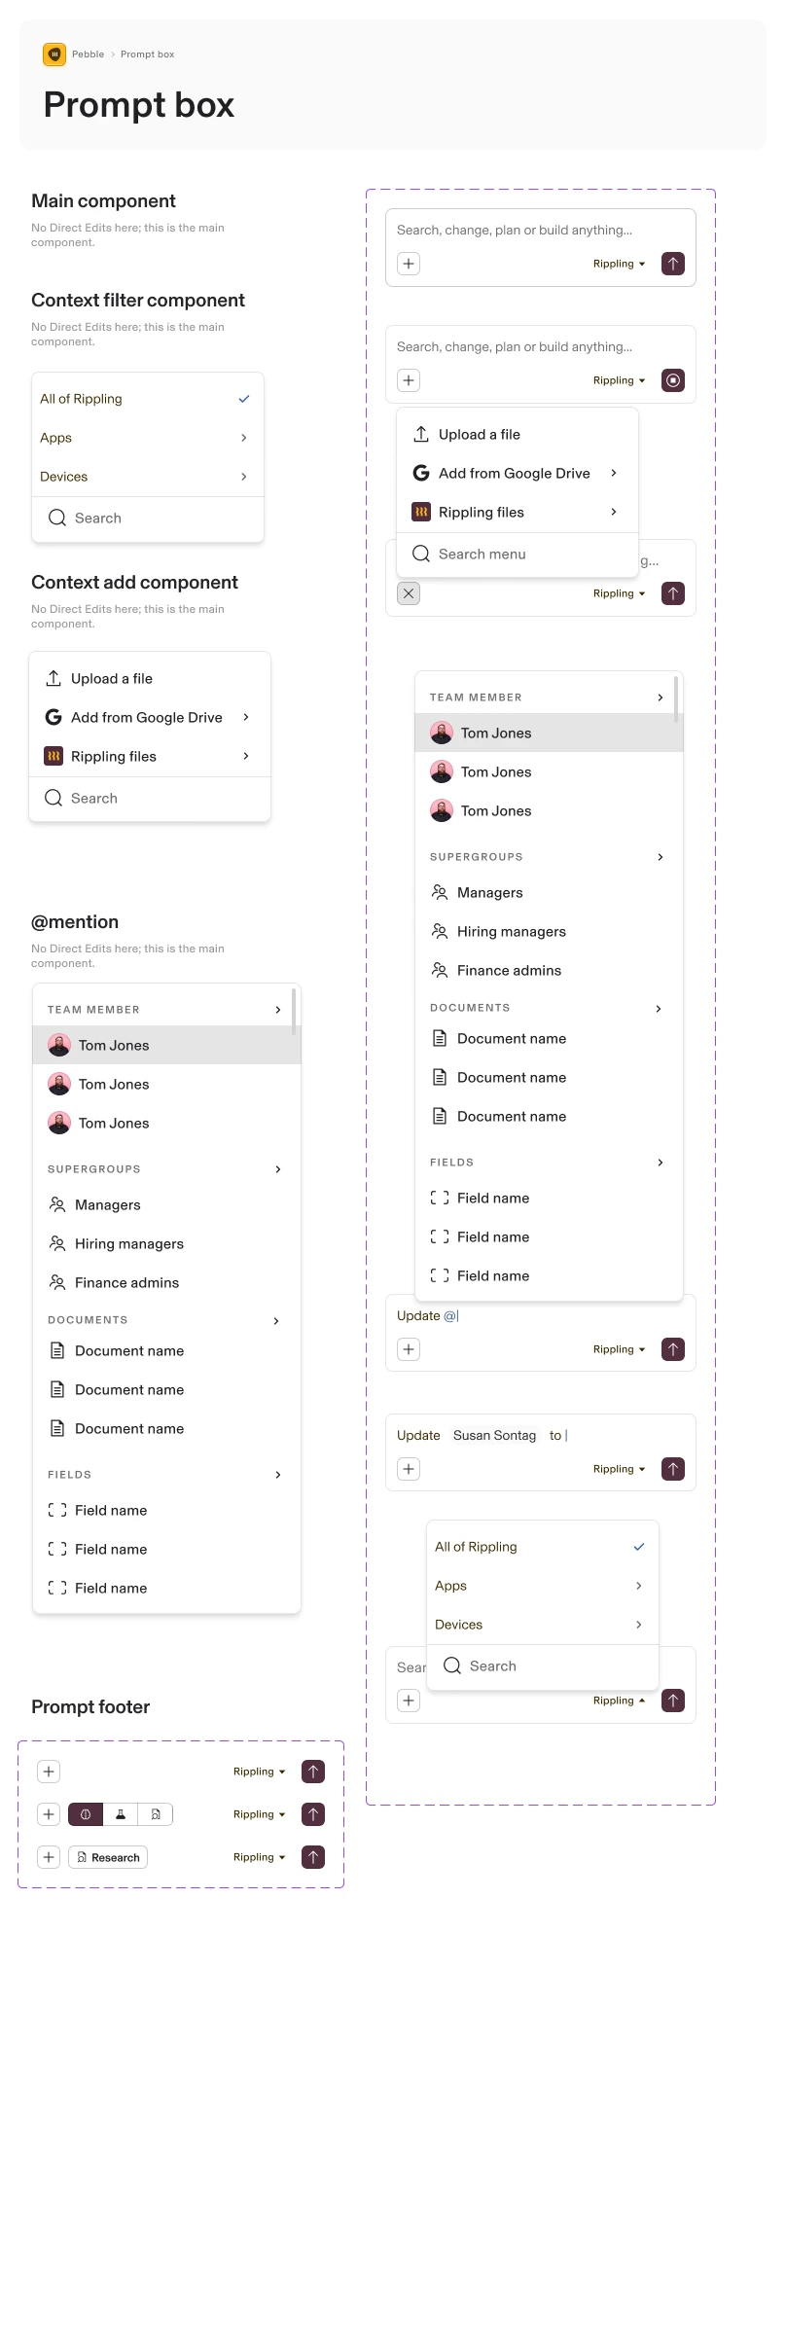Click the Prompt box breadcrumb link

(147, 54)
